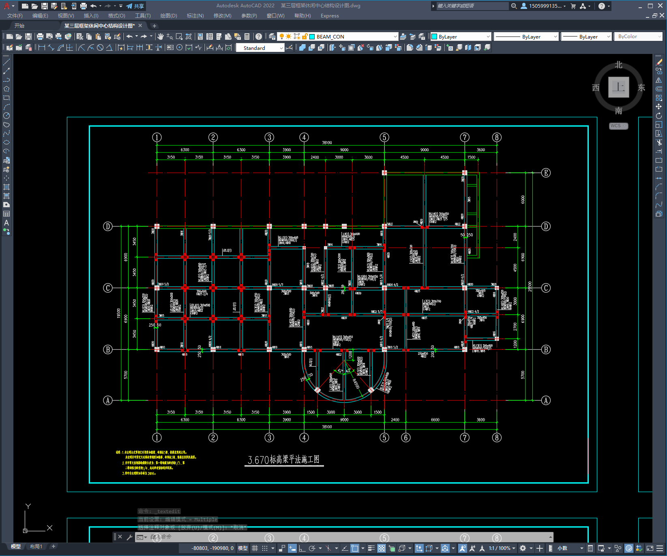Choose the Hatch tool in the left toolbar

[6, 187]
